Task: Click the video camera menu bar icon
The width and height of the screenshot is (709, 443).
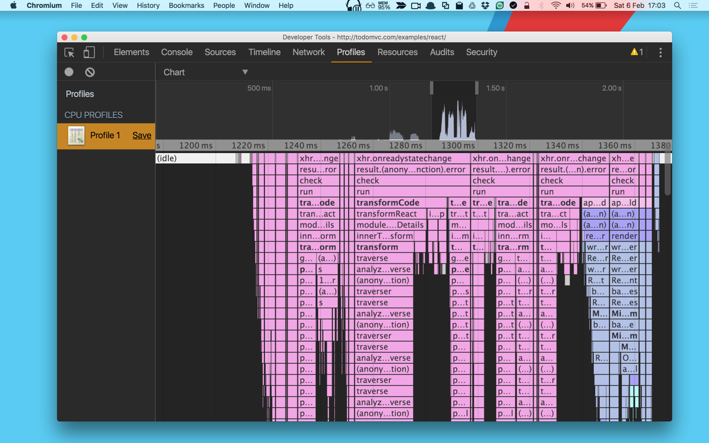Action: point(415,5)
